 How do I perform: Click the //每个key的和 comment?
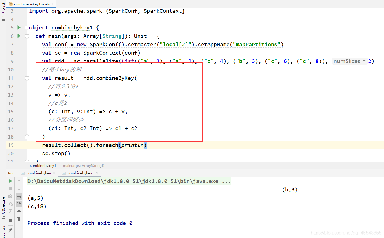(x=62, y=70)
